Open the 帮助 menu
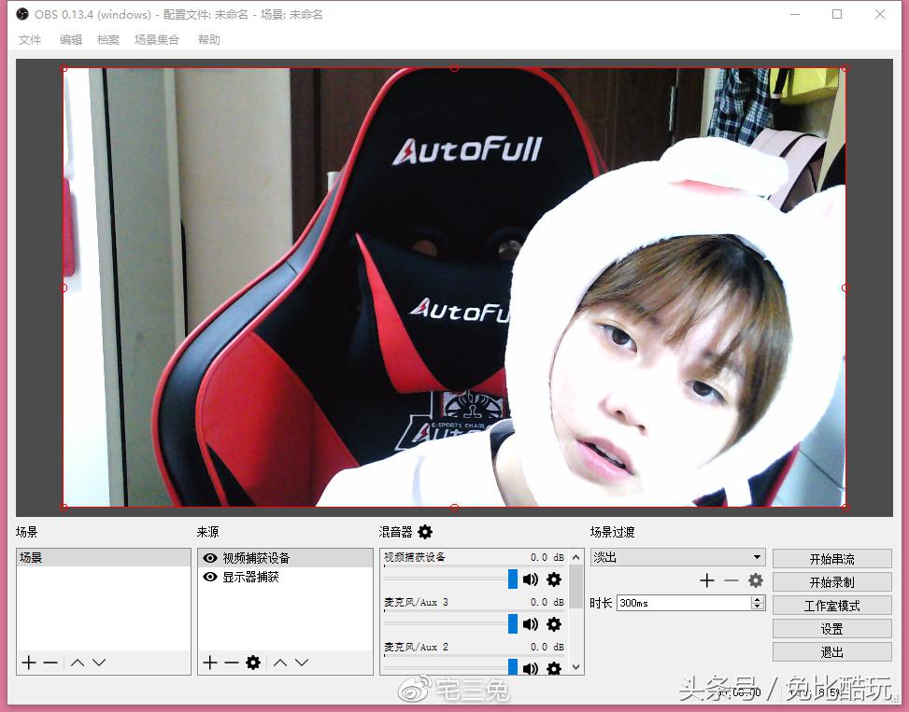The width and height of the screenshot is (909, 712). [208, 39]
